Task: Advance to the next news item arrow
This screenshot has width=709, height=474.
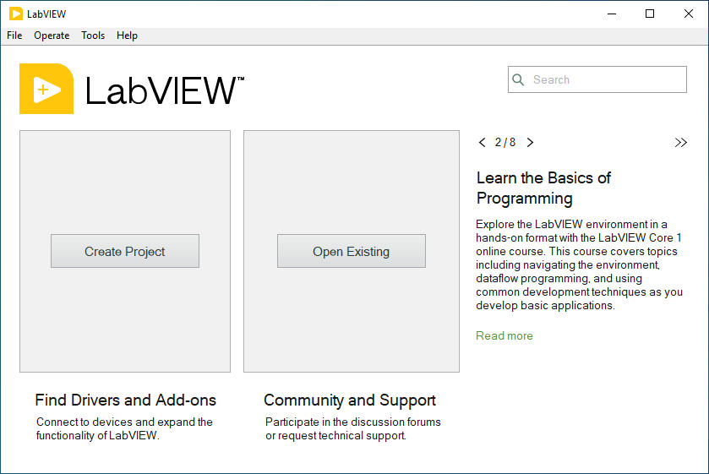Action: click(530, 143)
